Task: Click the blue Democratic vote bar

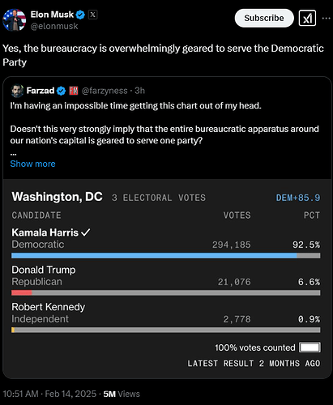Action: tap(154, 255)
